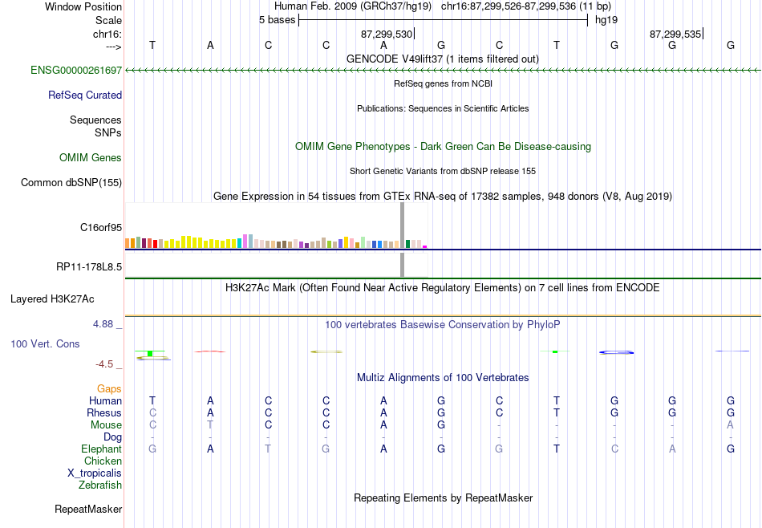Click the hg19 label beside scale bar
Image resolution: width=762 pixels, height=528 pixels.
tap(606, 20)
